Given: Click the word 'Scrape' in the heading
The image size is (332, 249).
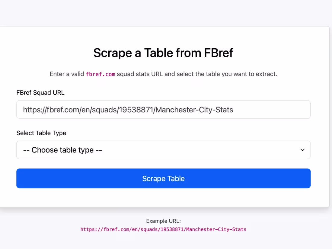Looking at the screenshot, I should click(113, 53).
